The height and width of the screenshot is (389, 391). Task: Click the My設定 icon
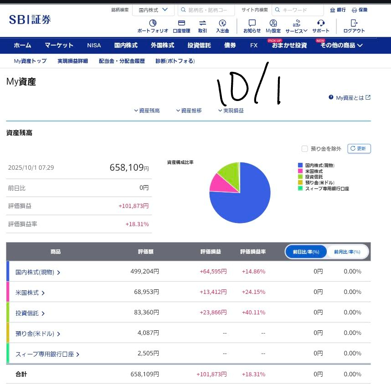(x=273, y=23)
